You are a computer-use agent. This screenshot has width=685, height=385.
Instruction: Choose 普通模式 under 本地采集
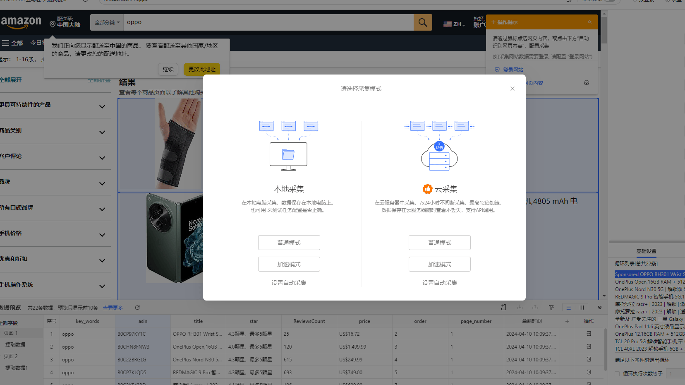(289, 243)
